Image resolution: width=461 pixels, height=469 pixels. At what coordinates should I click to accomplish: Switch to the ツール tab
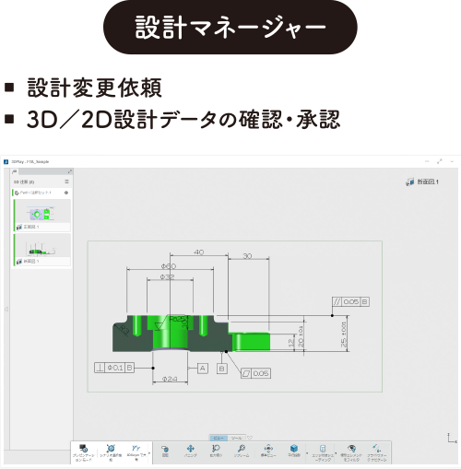[237, 438]
